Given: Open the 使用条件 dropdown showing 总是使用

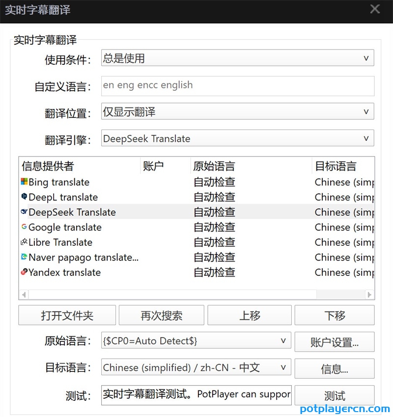Looking at the screenshot, I should pos(237,58).
